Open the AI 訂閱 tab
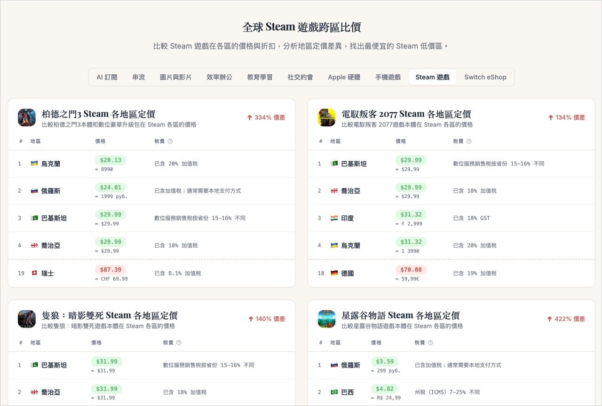 click(x=107, y=77)
